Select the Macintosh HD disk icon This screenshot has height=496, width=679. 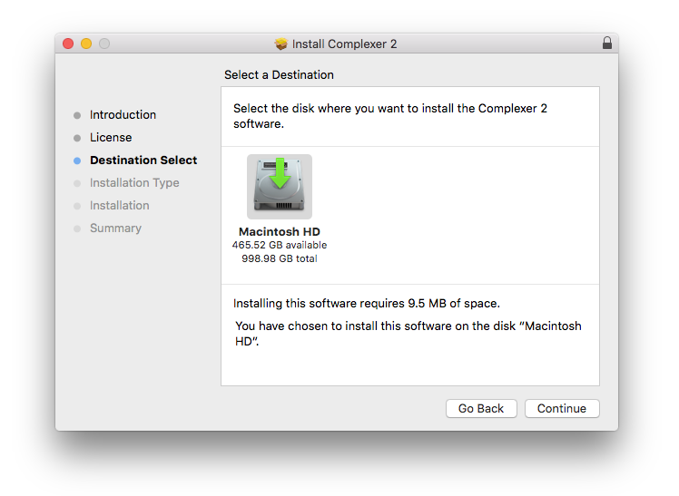point(280,187)
